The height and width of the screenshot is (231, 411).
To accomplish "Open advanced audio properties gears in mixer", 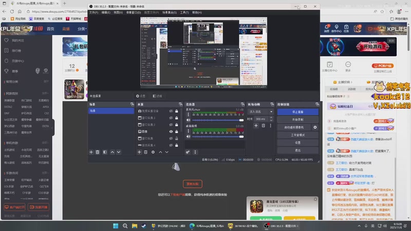I will pyautogui.click(x=188, y=152).
